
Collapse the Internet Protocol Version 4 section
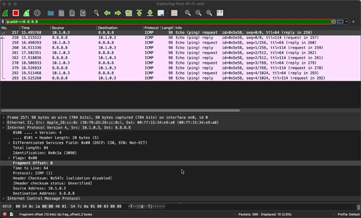3,127
